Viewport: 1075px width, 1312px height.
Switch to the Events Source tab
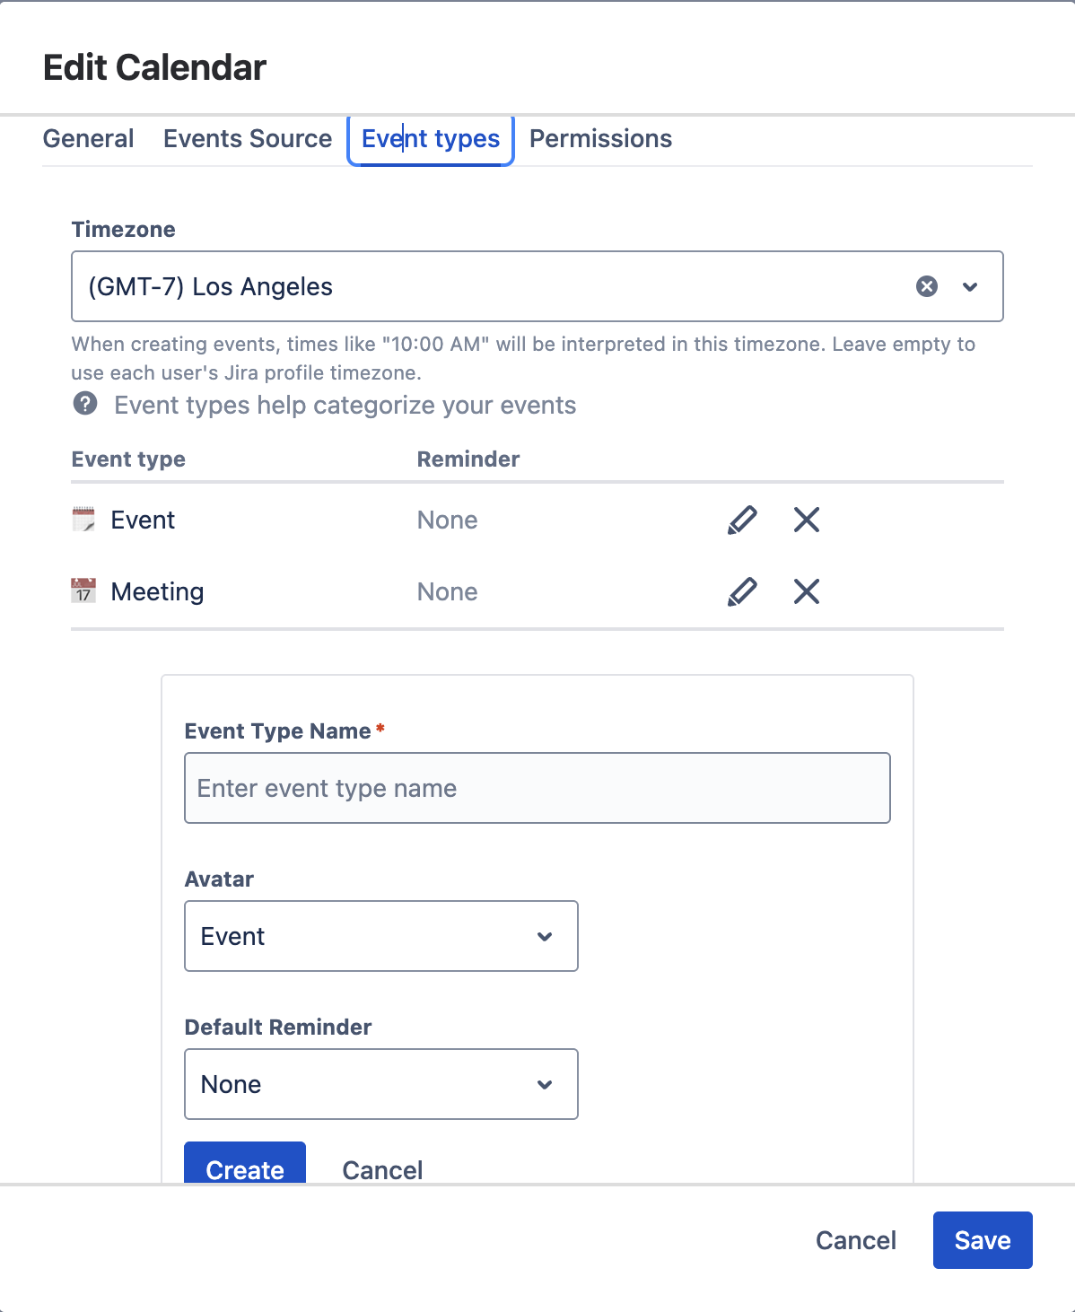tap(247, 139)
